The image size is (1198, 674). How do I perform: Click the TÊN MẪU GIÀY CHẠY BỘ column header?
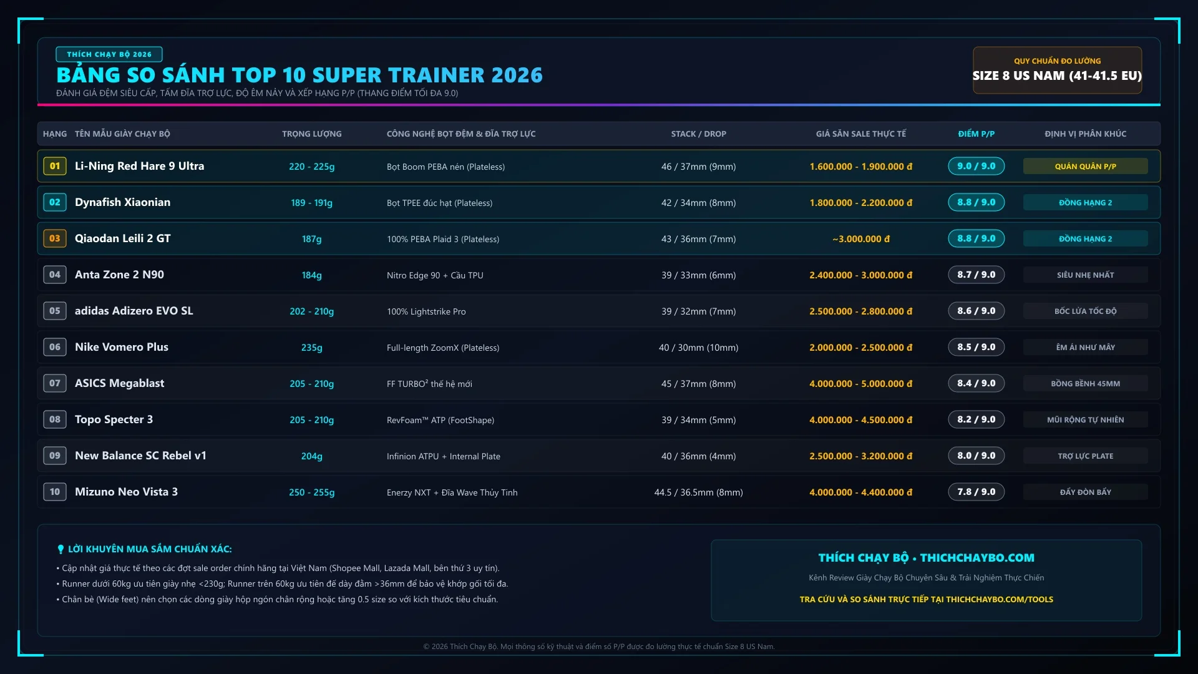click(122, 134)
